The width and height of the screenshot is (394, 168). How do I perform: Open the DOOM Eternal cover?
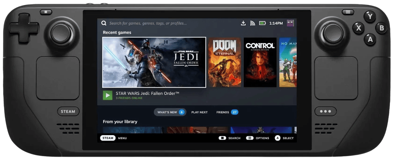tap(224, 62)
